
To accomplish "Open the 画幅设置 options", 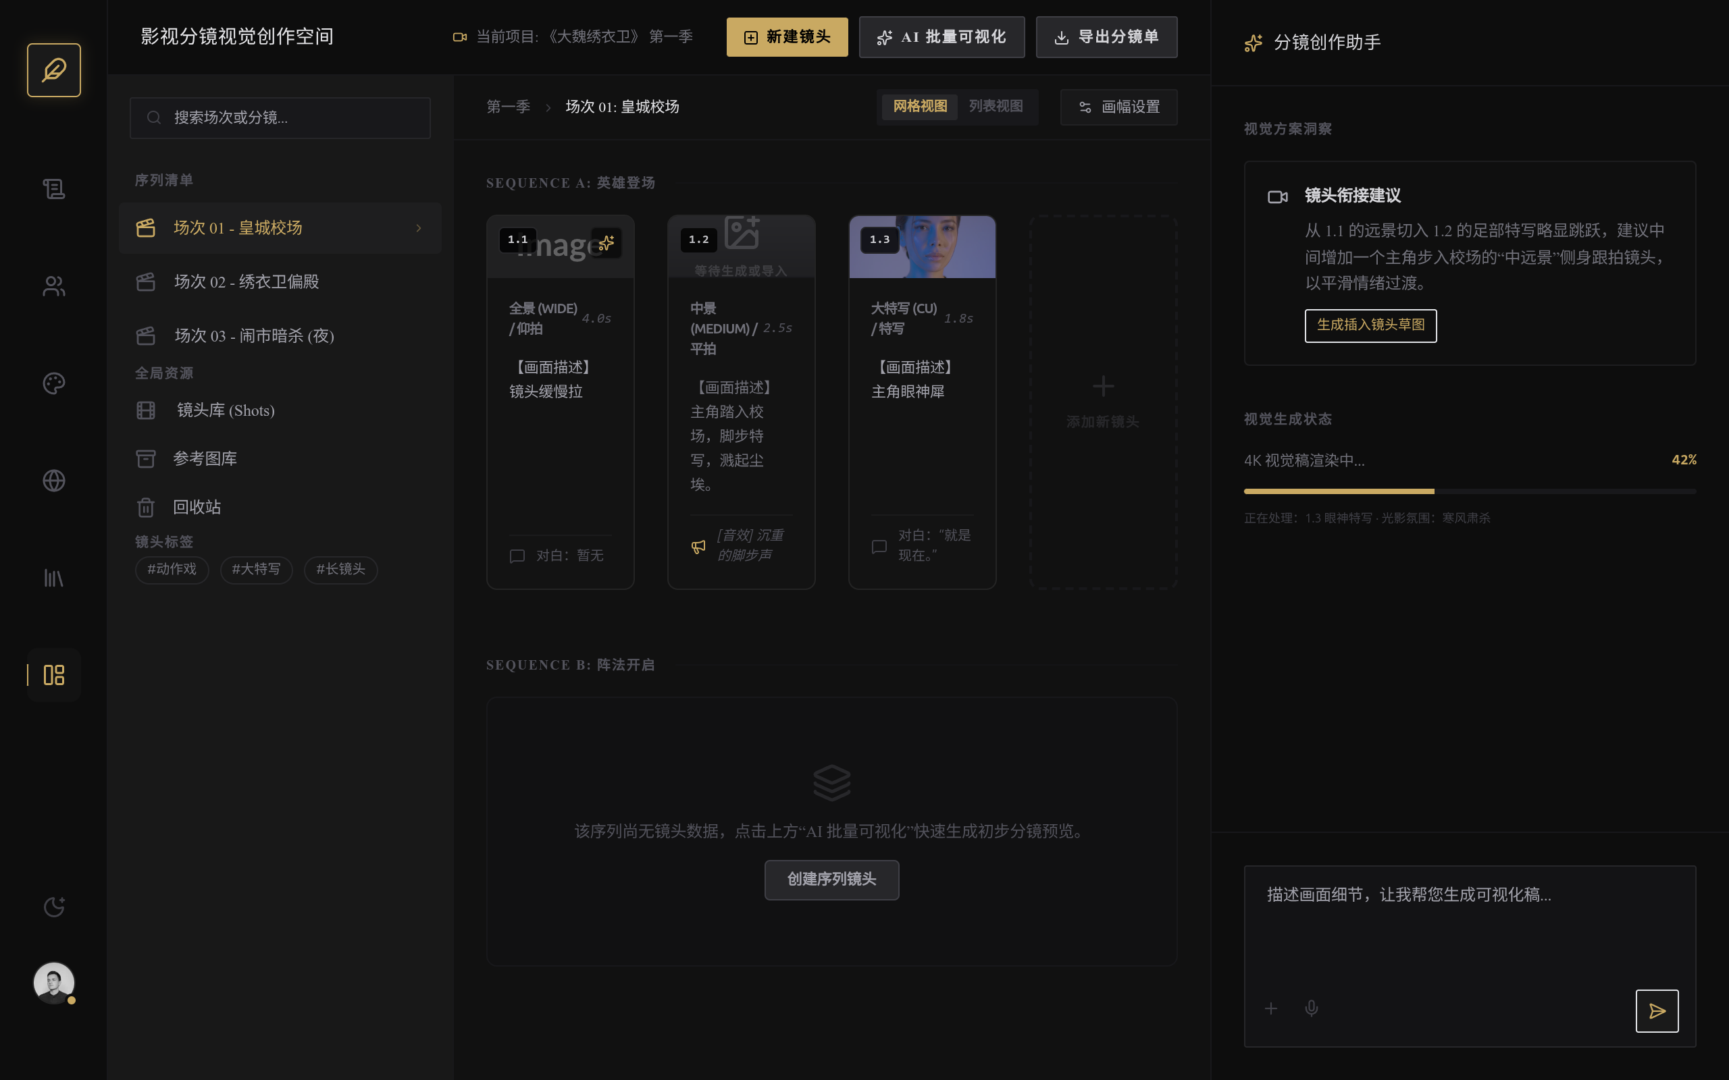I will tap(1118, 107).
